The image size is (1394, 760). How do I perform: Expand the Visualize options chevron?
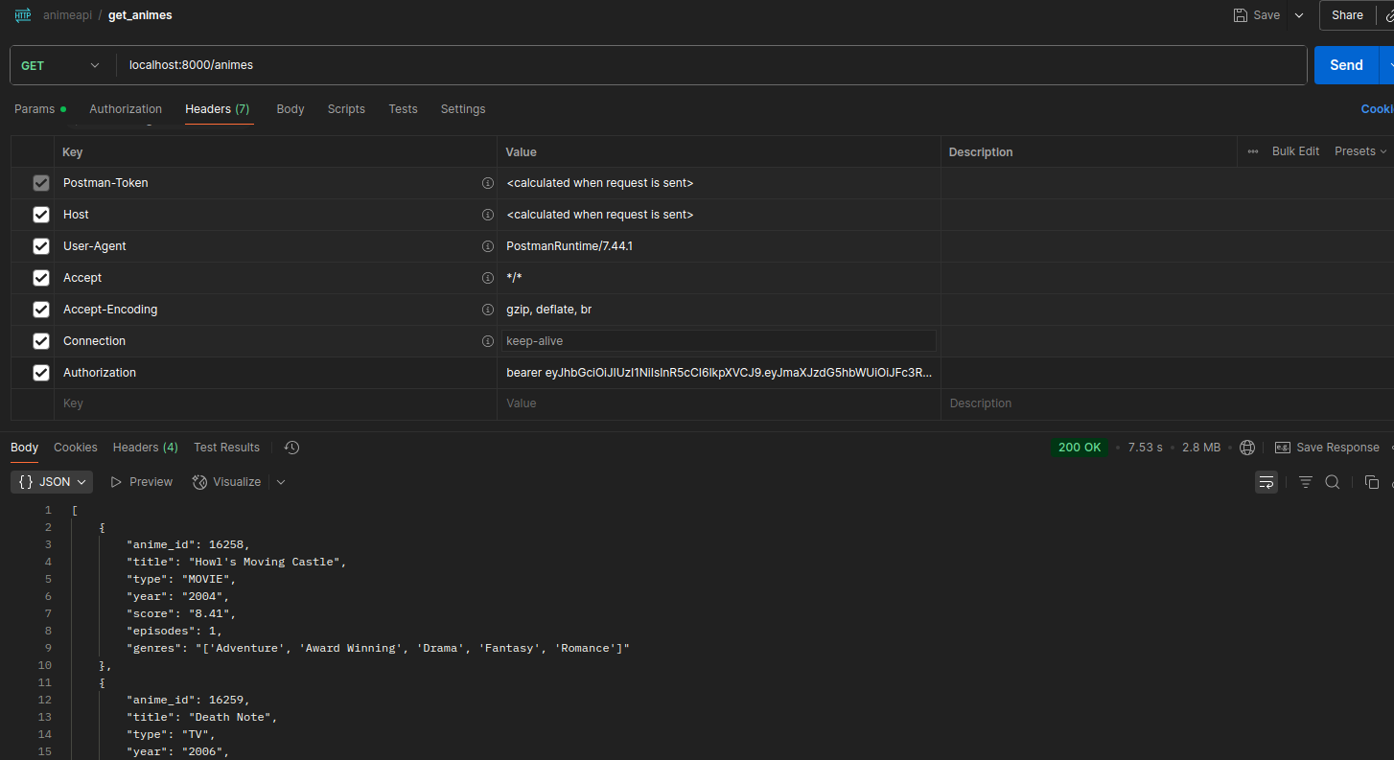[281, 482]
